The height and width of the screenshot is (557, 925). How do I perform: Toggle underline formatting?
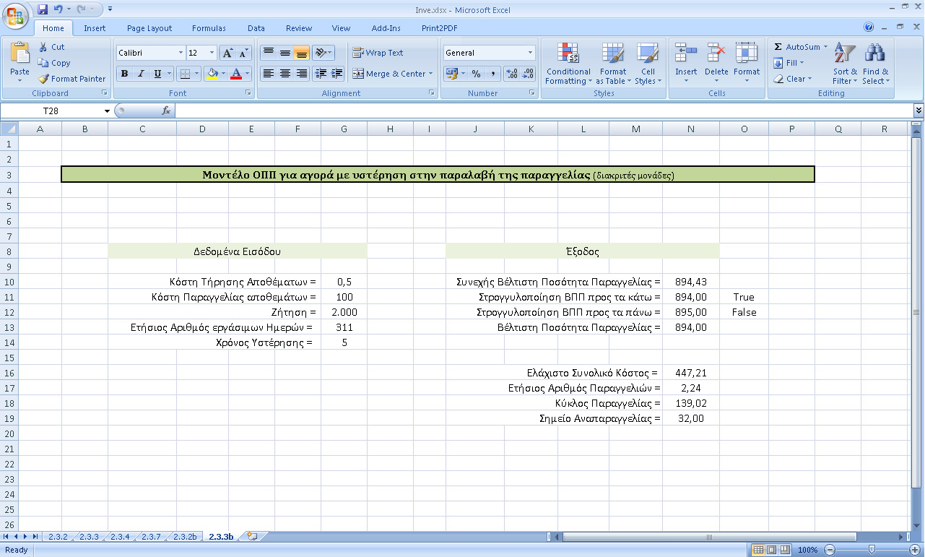(157, 74)
